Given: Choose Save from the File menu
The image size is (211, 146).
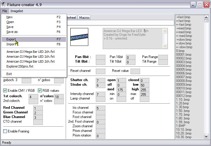Looking at the screenshot, I should [34, 27].
